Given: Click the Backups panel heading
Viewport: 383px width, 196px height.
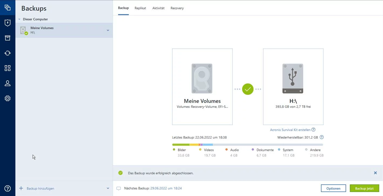Looking at the screenshot, I should pos(34,8).
